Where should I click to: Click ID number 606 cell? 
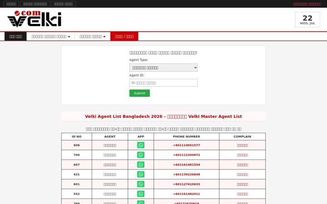coord(77,146)
